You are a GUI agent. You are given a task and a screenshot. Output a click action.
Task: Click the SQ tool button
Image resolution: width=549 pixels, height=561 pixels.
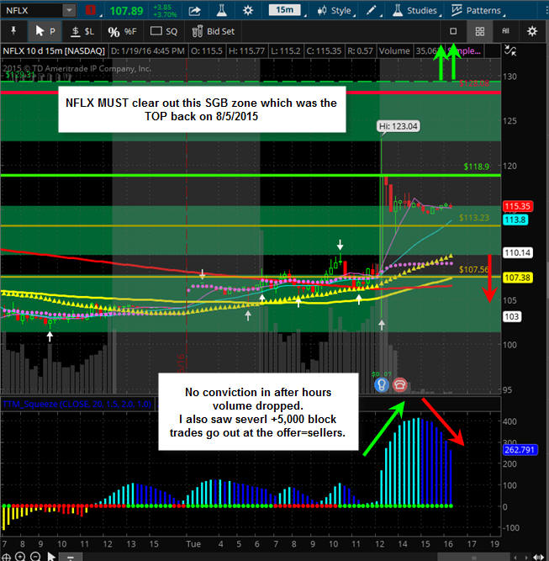pyautogui.click(x=164, y=31)
